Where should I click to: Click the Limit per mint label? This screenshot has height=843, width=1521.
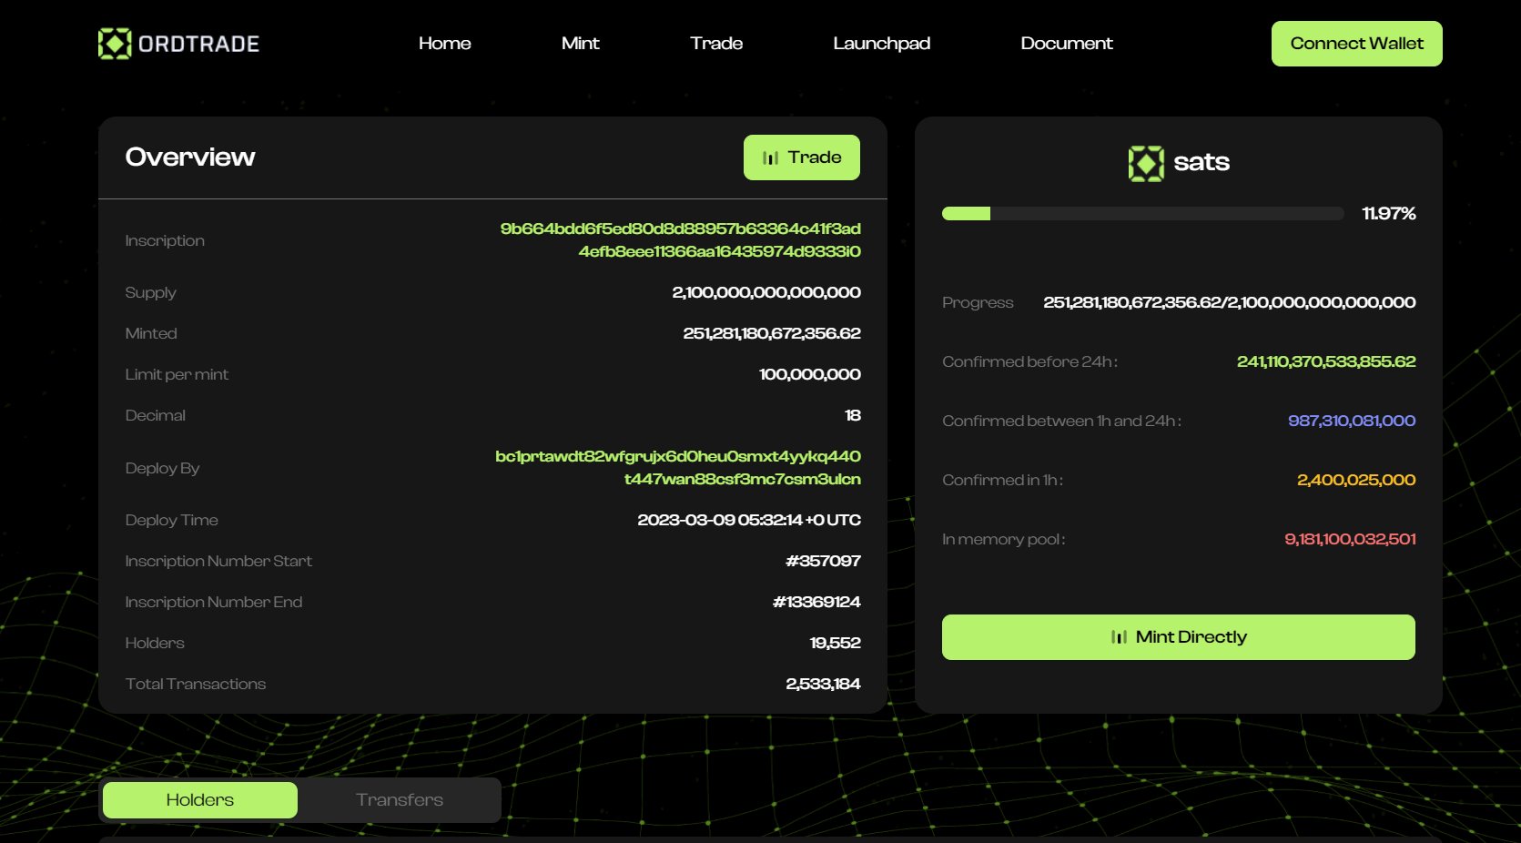coord(177,374)
